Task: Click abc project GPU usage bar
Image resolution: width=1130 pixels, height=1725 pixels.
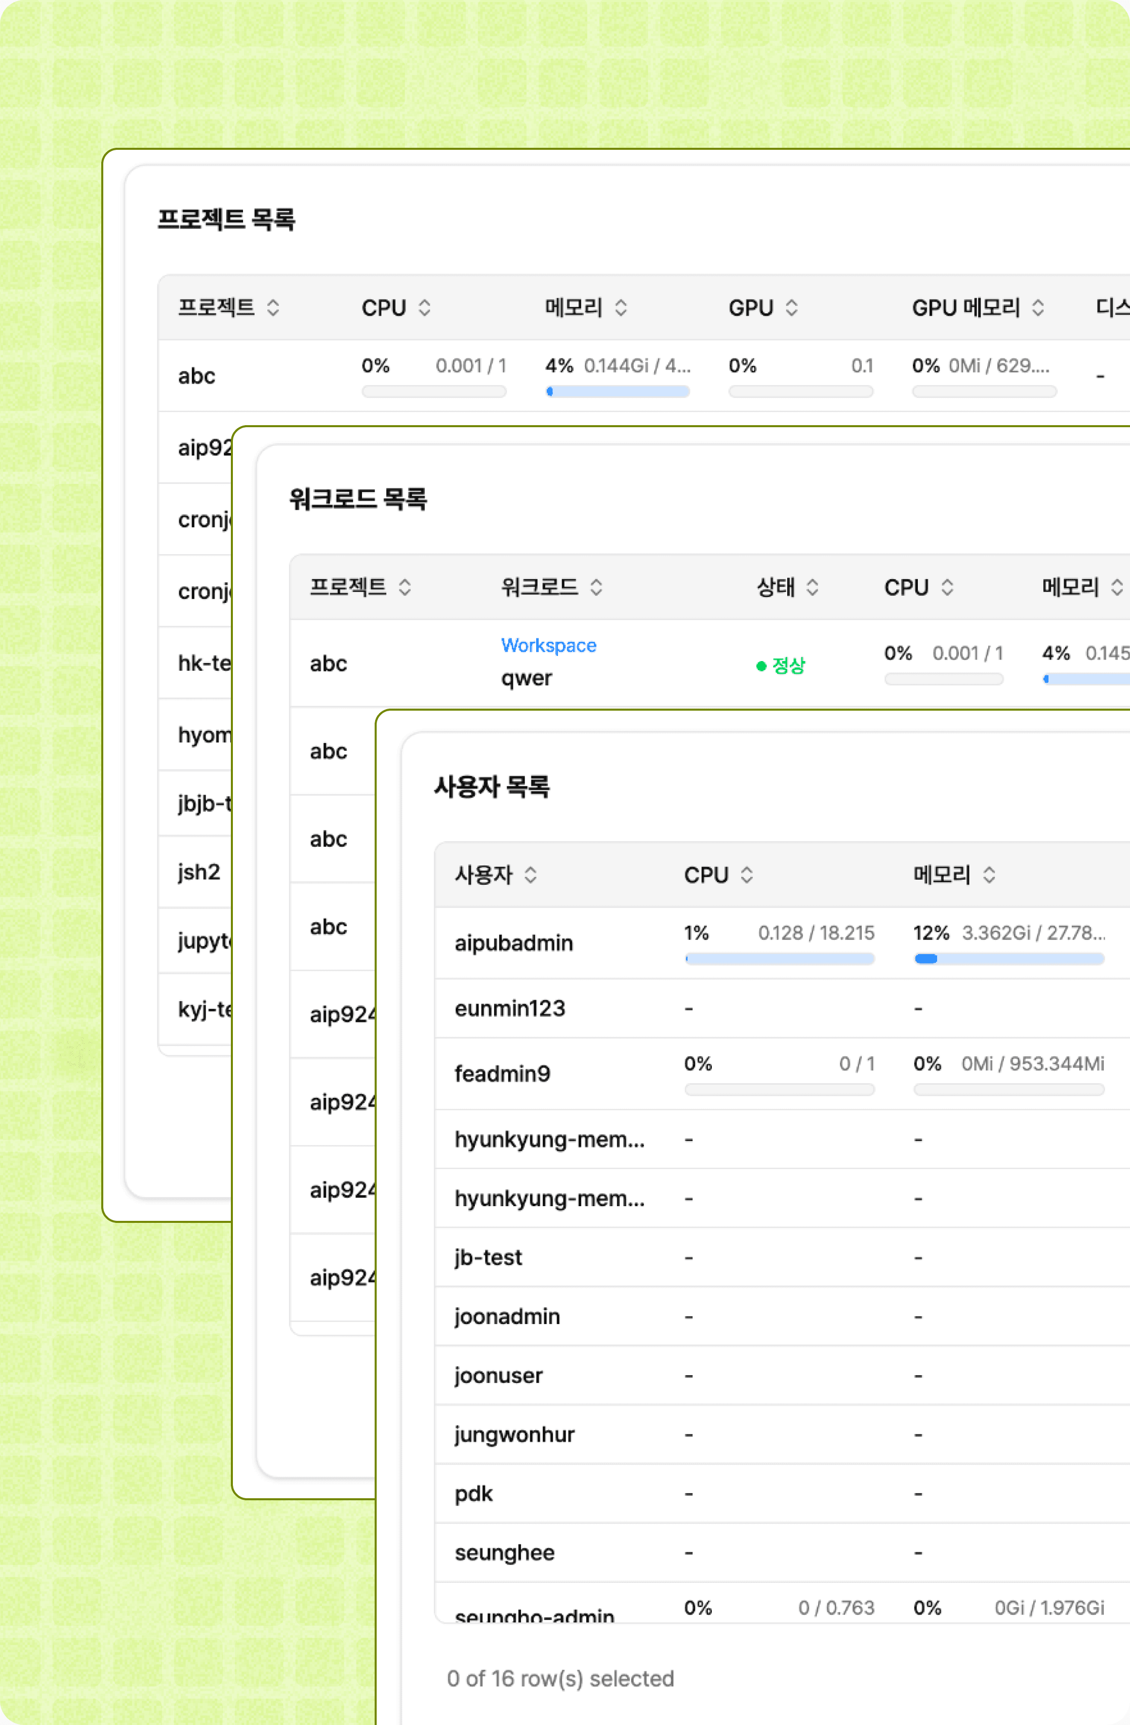Action: point(801,391)
